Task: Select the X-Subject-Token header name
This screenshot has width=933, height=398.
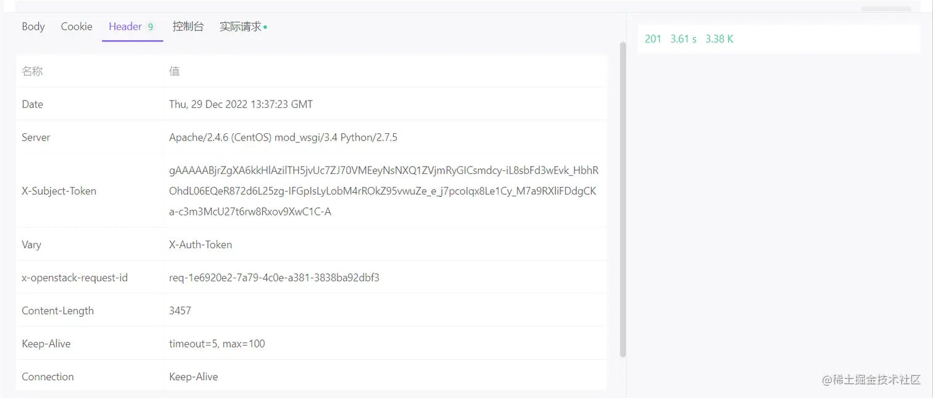Action: [x=59, y=191]
